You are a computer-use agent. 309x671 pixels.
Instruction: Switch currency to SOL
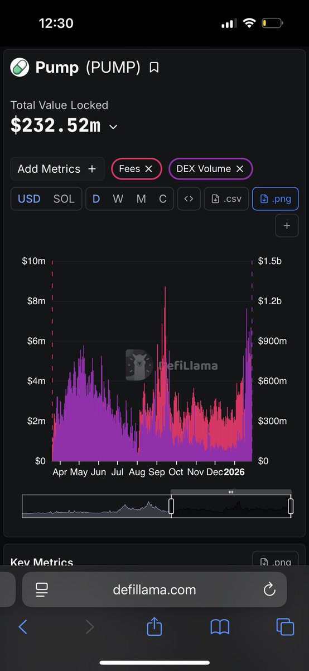(64, 199)
